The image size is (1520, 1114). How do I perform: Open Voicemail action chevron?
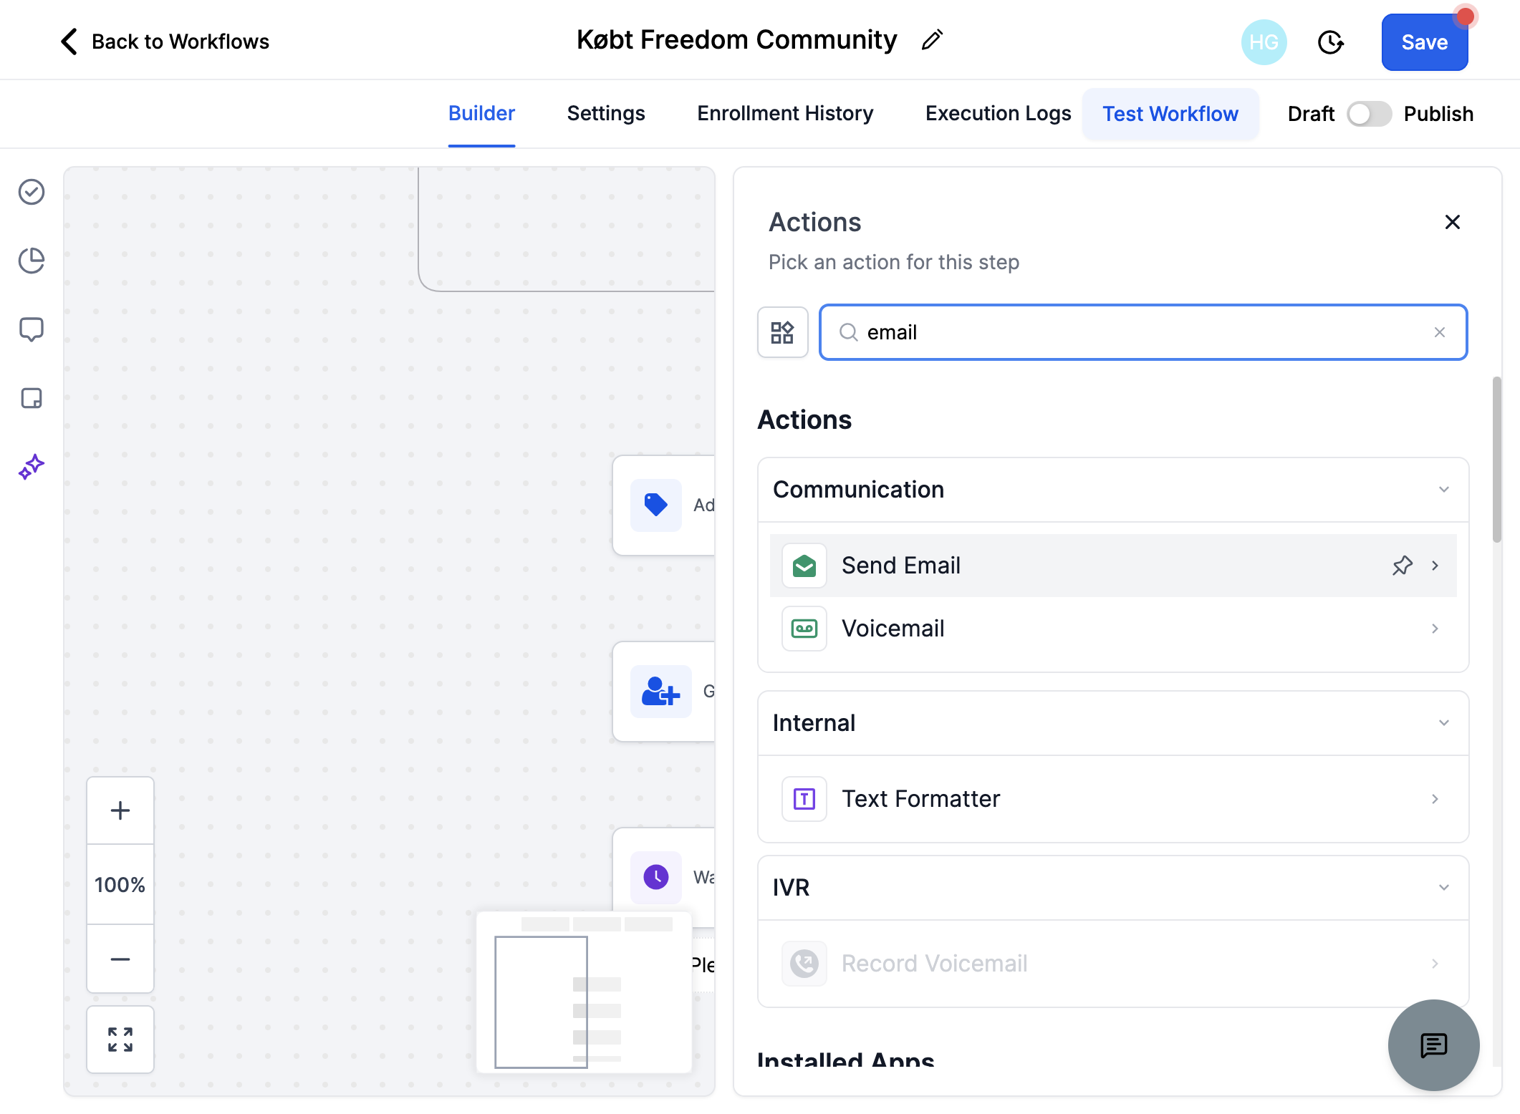[x=1435, y=629]
